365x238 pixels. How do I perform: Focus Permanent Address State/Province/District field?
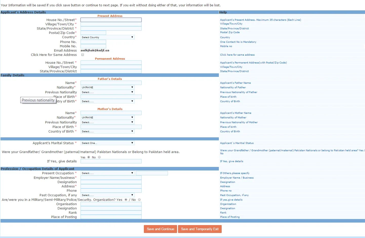coord(111,71)
